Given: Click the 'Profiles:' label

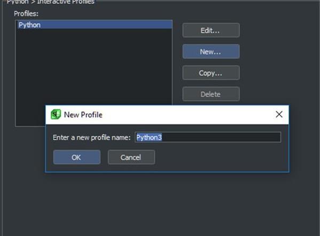Looking at the screenshot, I should pos(26,14).
